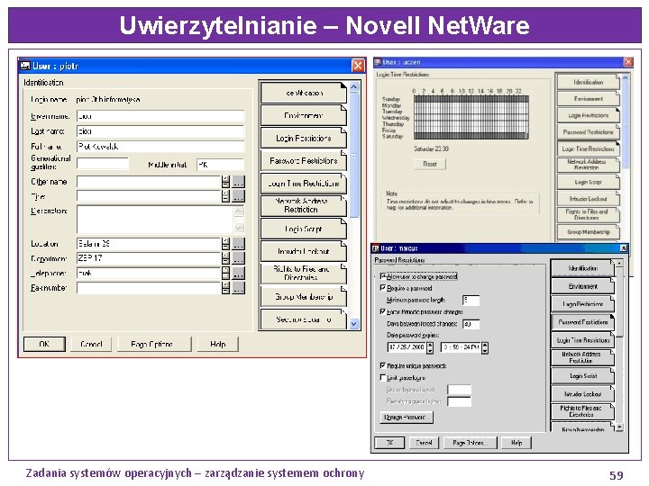Click browse button next to Fax number
Image resolution: width=649 pixels, height=486 pixels.
pyautogui.click(x=238, y=288)
